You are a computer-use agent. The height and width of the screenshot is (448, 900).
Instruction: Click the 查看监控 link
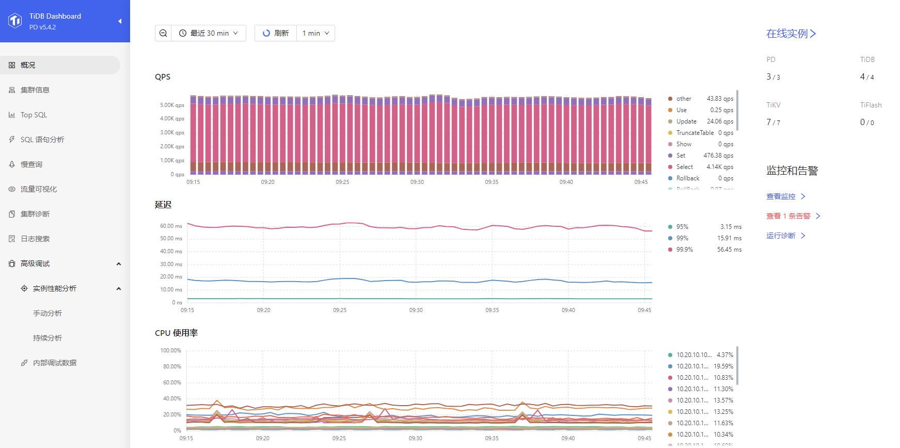786,196
